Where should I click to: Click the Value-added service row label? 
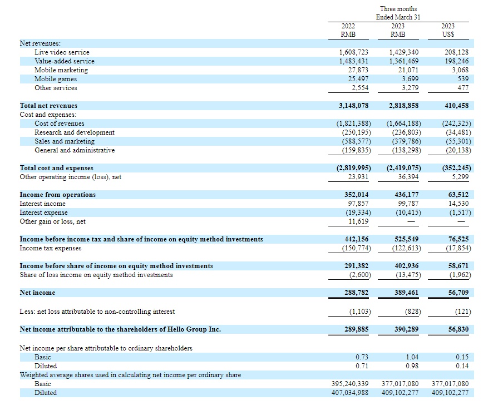click(x=65, y=61)
